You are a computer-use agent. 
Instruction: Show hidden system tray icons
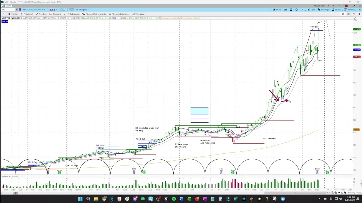tap(320, 199)
